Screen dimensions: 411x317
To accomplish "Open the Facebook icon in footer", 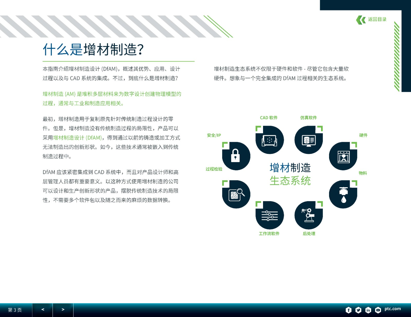I will 349,310.
